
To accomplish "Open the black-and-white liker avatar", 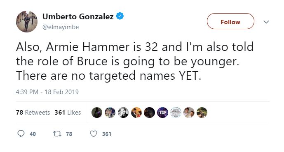I will [x=123, y=113].
